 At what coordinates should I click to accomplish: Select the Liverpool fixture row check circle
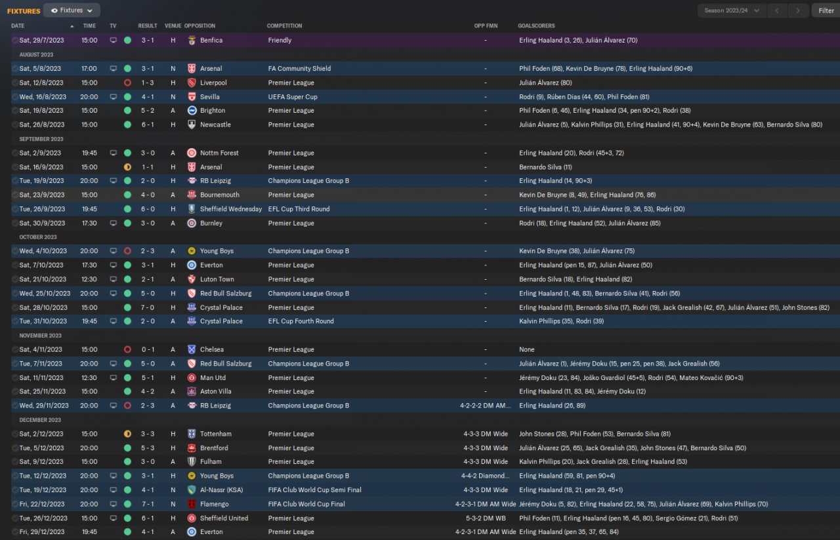pos(15,83)
